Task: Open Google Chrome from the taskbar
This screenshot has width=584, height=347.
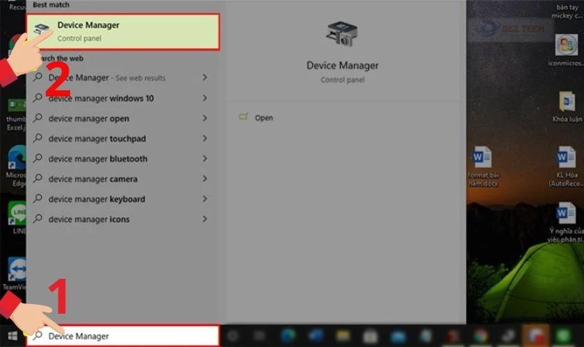Action: click(481, 336)
